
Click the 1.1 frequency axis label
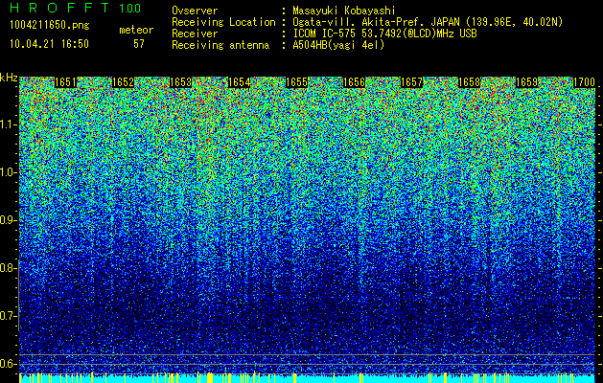8,124
